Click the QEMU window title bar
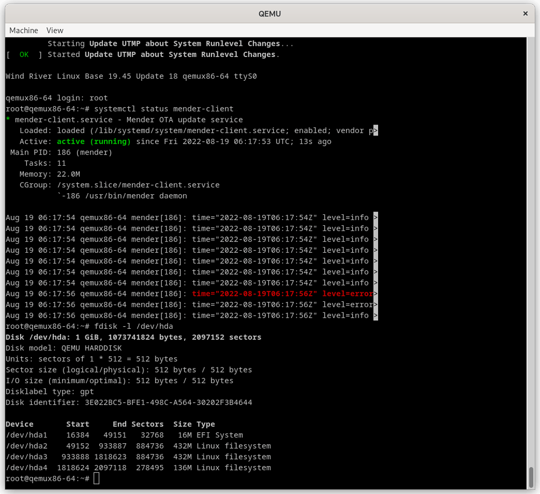The width and height of the screenshot is (540, 494). (270, 14)
